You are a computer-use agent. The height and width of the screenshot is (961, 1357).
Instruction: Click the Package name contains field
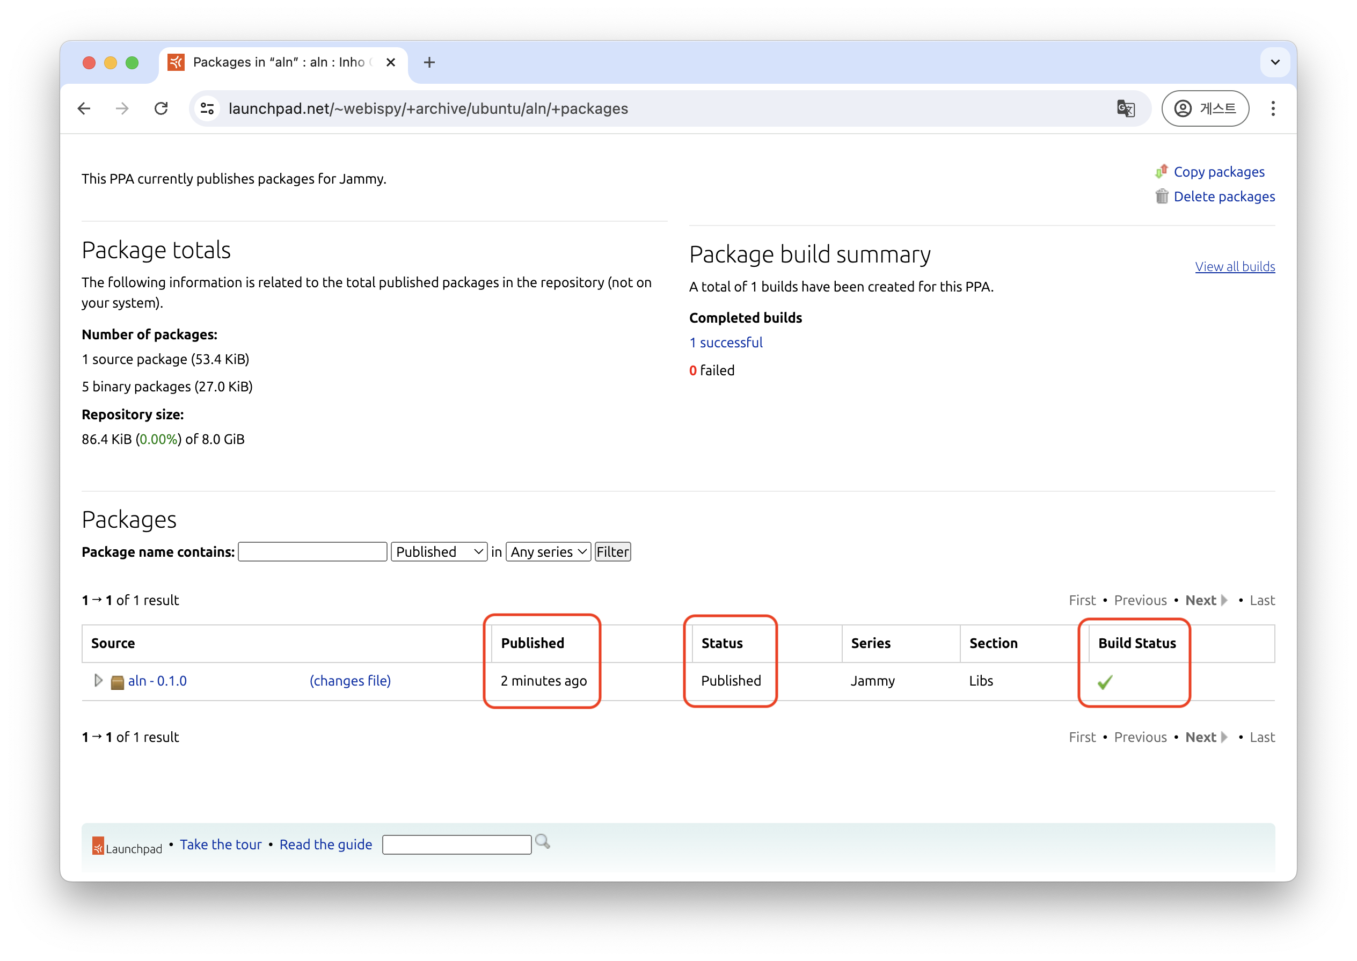312,551
